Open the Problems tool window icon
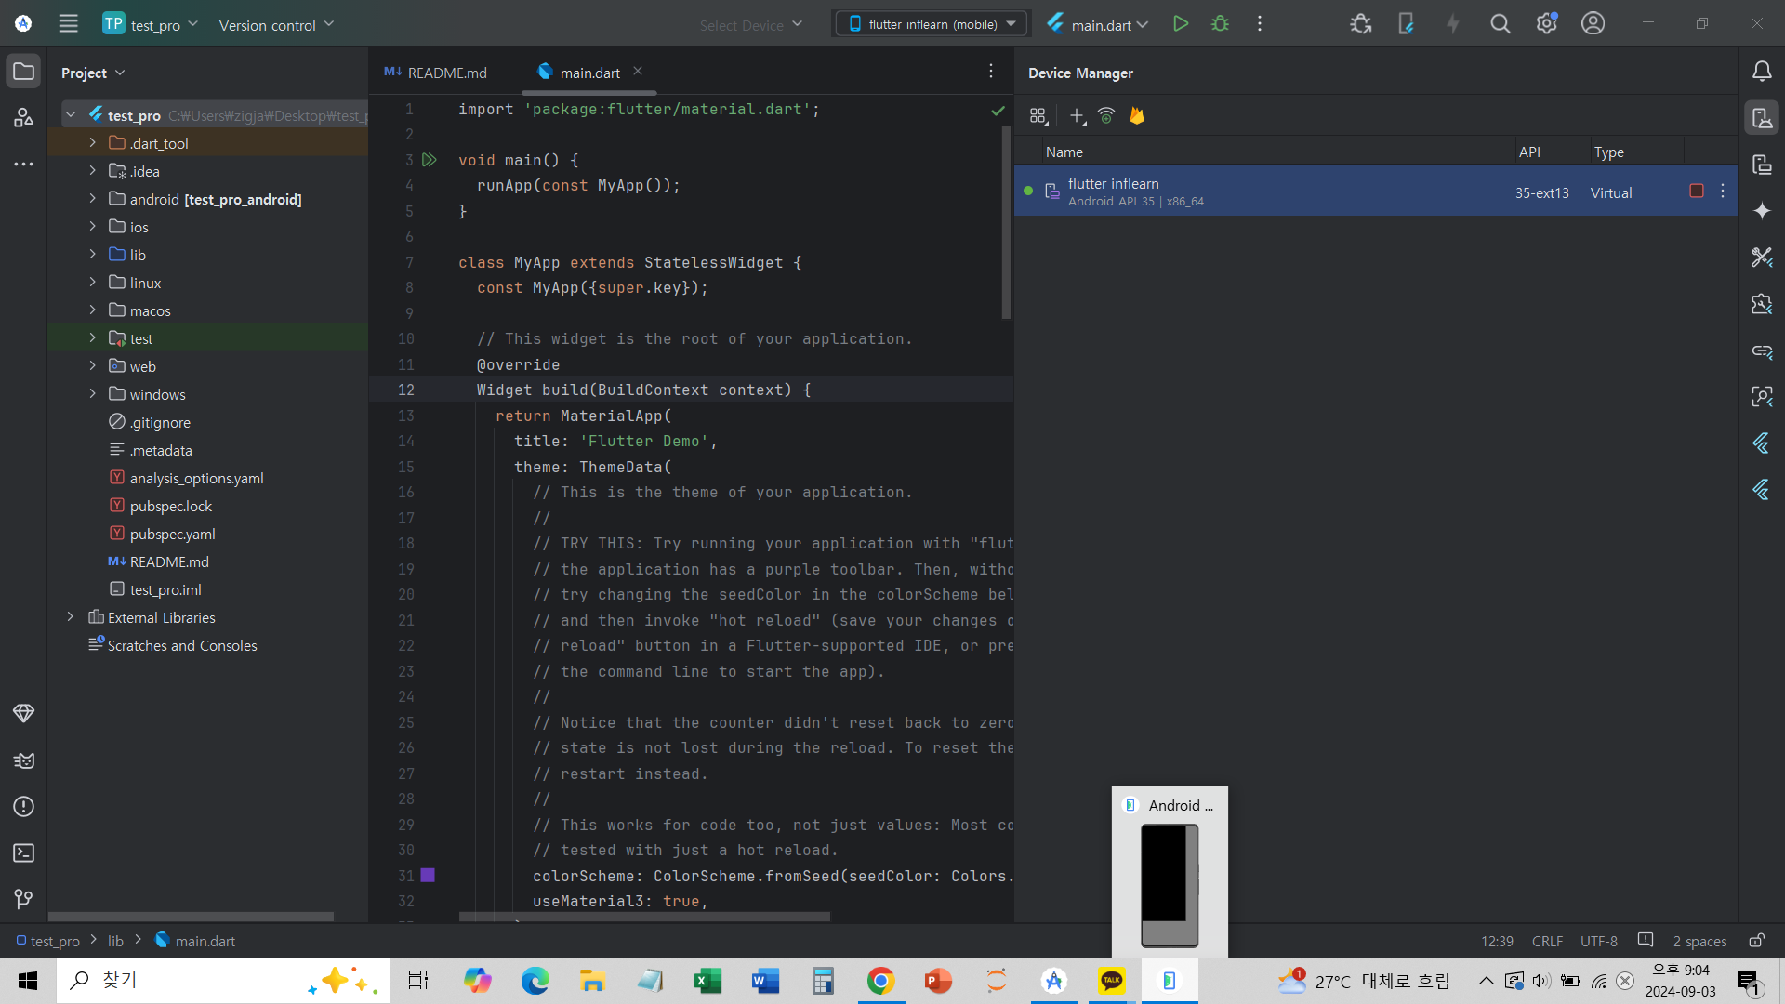Image resolution: width=1785 pixels, height=1004 pixels. click(x=24, y=807)
